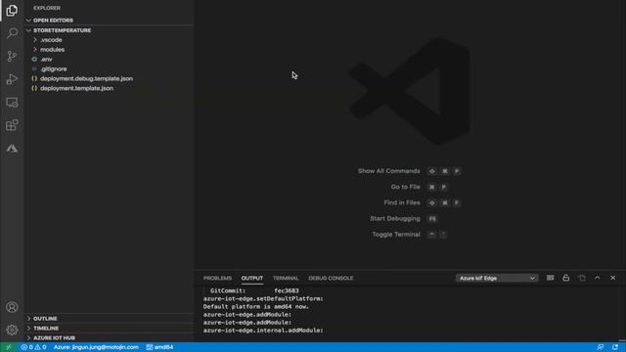Click the Explorer panel title
Image resolution: width=626 pixels, height=352 pixels.
(x=47, y=8)
